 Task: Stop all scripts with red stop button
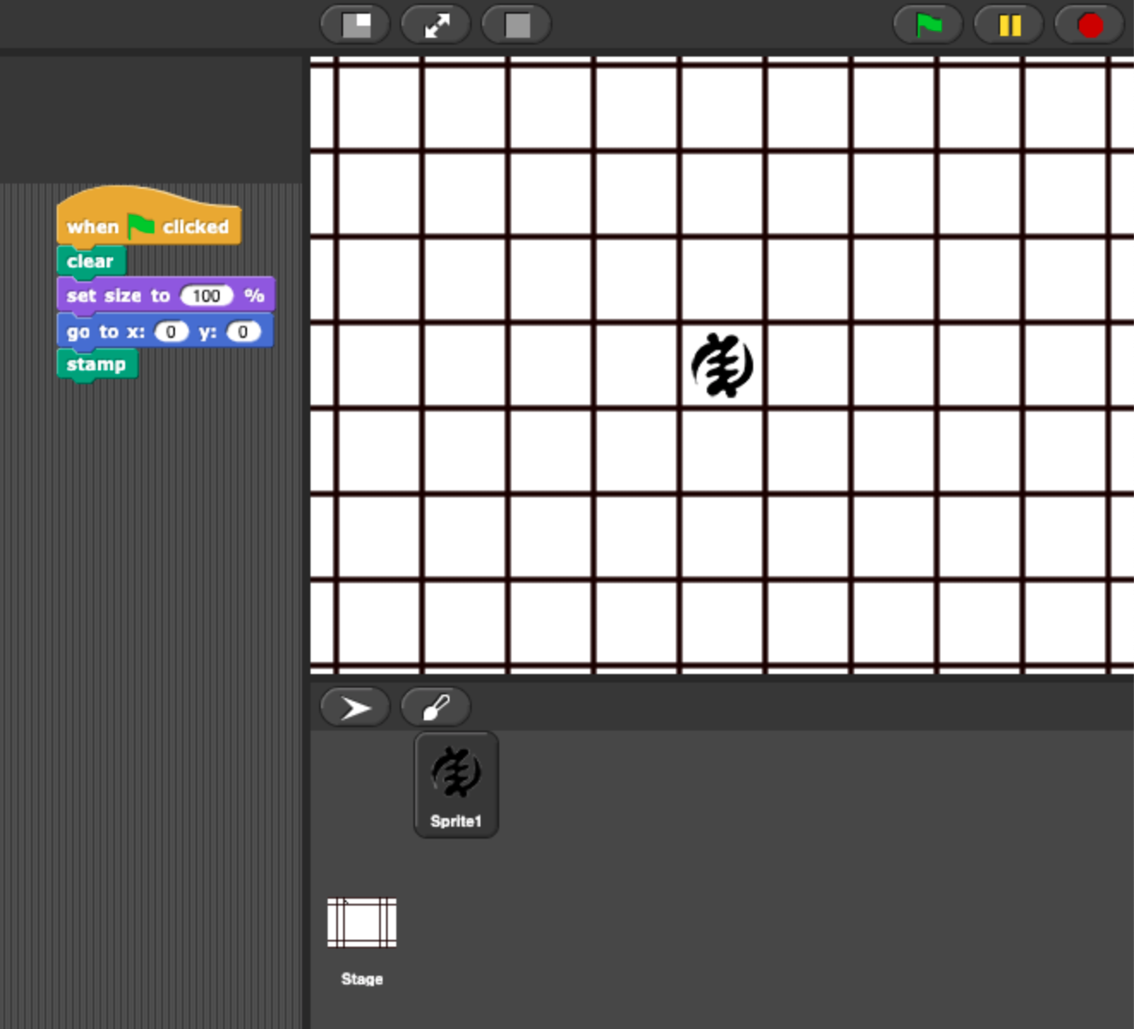[1089, 25]
